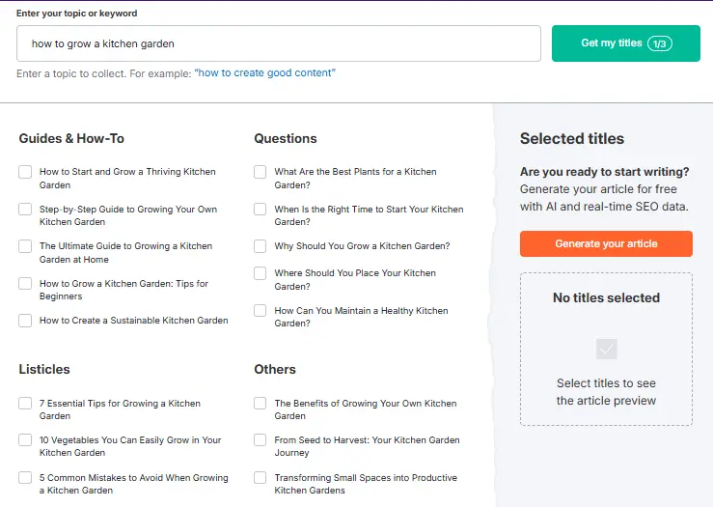713x507 pixels.
Task: Check "10 Vegetables You Can Easily Grow" title
Action: pyautogui.click(x=25, y=440)
